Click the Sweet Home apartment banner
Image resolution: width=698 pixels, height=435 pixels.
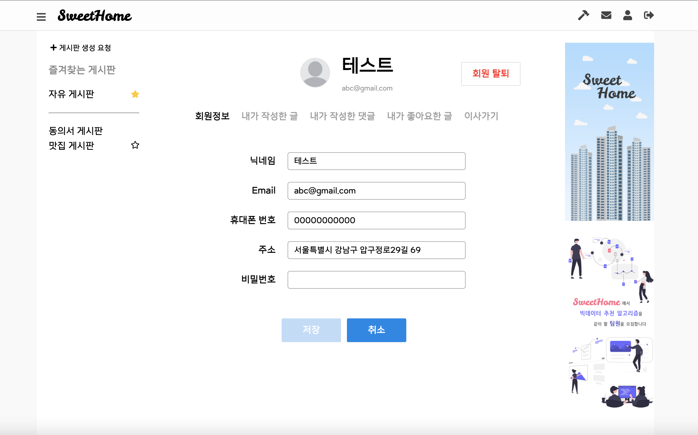[x=609, y=132]
